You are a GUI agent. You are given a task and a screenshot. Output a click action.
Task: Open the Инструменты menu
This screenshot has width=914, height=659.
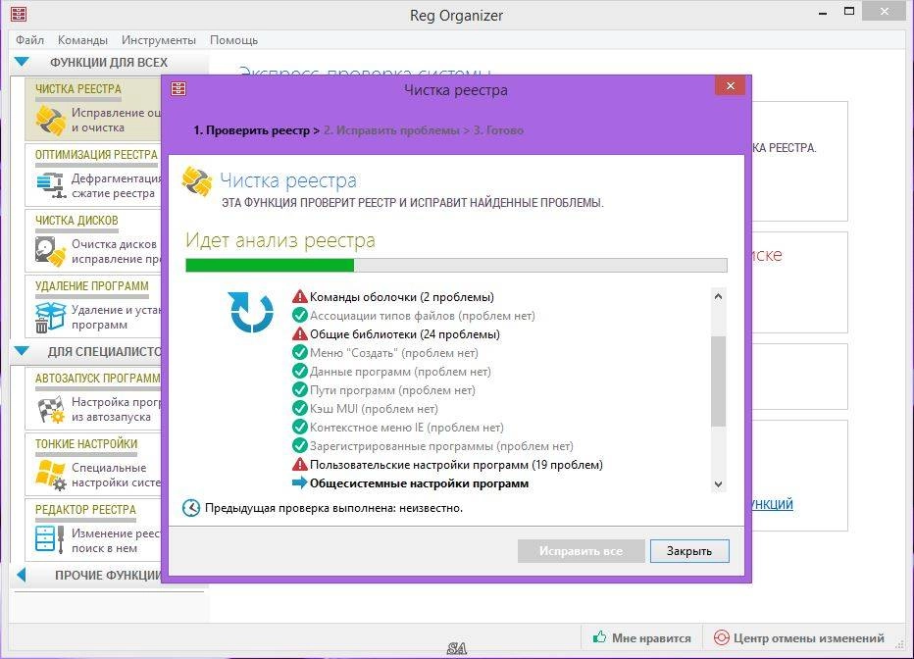click(x=159, y=40)
